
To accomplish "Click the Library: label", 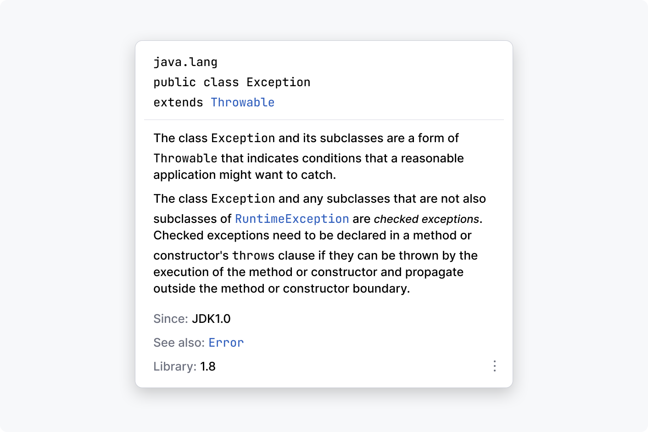I will tap(174, 366).
